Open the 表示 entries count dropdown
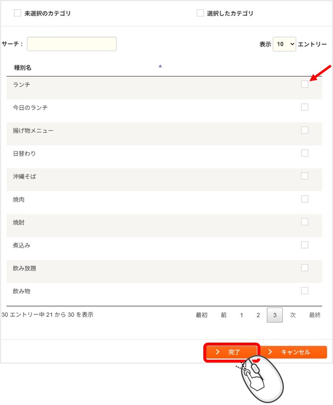This screenshot has height=405, width=333. pos(284,44)
